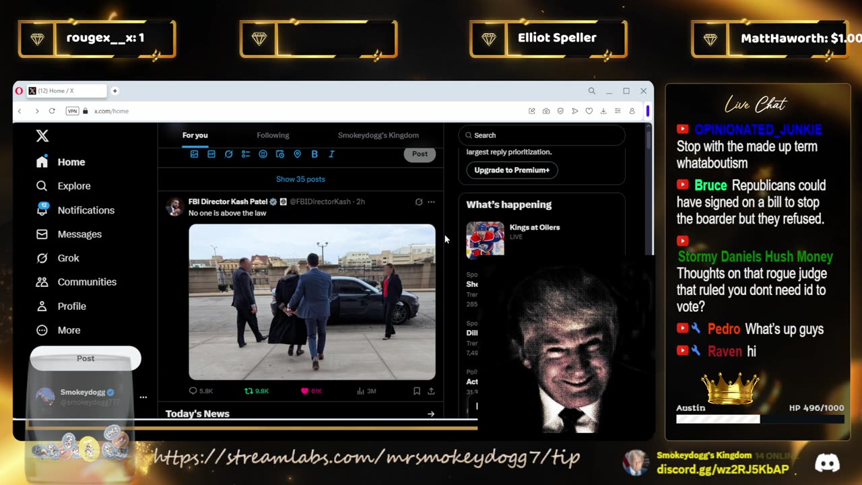The width and height of the screenshot is (862, 485).
Task: Add media image in composer
Action: tap(194, 154)
